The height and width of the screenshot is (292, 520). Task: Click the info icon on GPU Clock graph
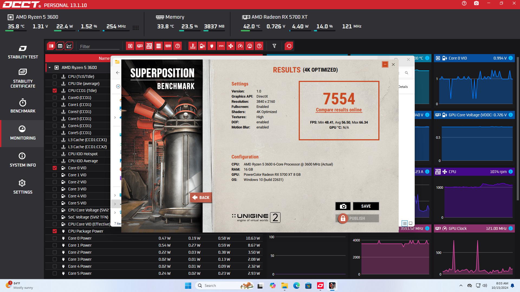(511, 228)
